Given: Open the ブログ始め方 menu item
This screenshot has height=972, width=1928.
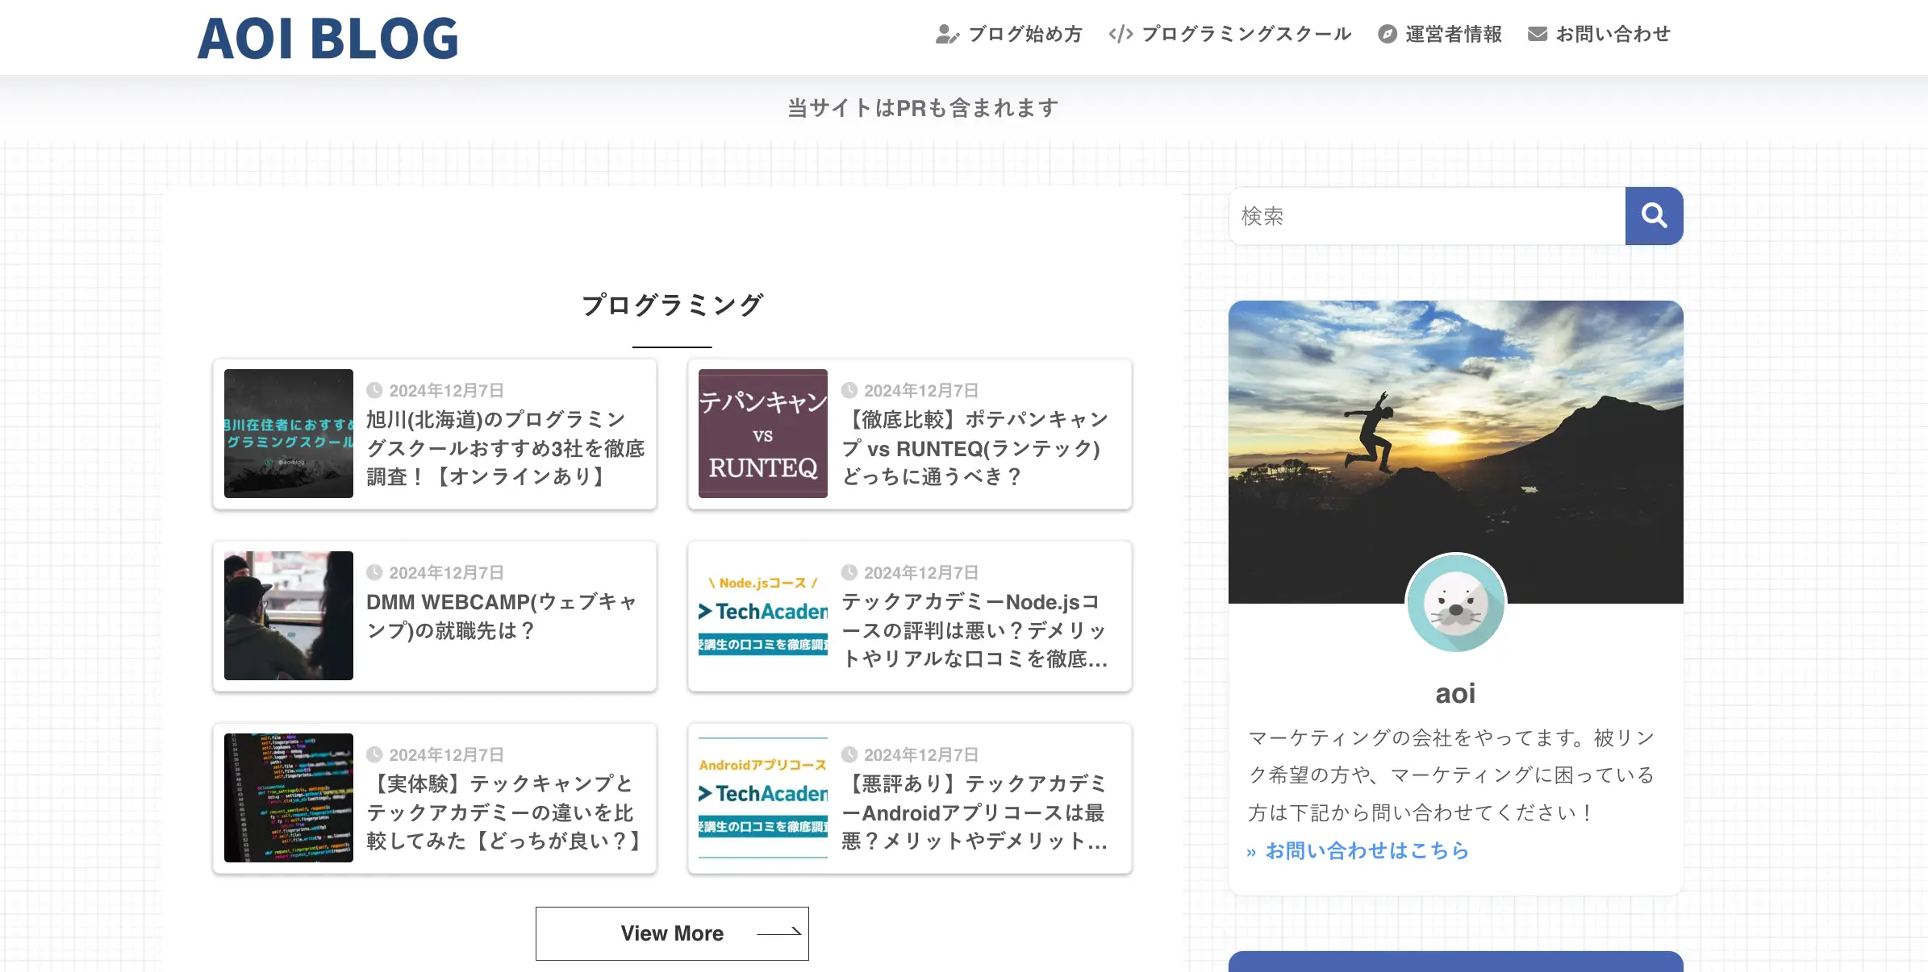Looking at the screenshot, I should 1025,34.
